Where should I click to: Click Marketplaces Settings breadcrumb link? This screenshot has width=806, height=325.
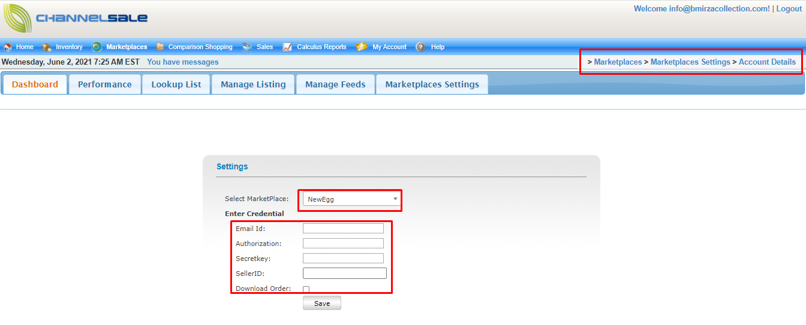[x=690, y=62]
